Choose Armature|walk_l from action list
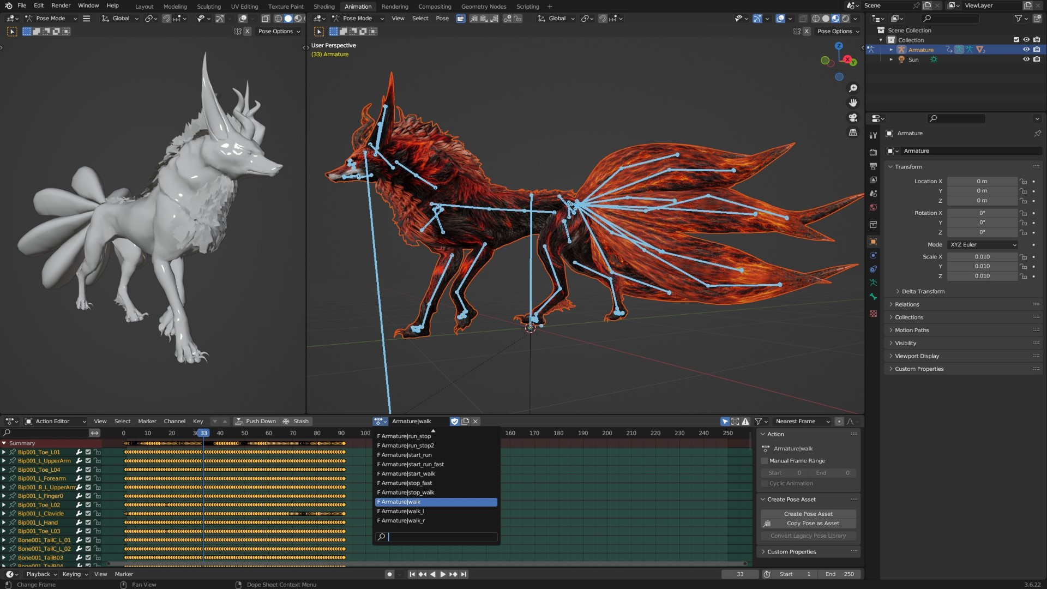The height and width of the screenshot is (589, 1047). pyautogui.click(x=436, y=512)
